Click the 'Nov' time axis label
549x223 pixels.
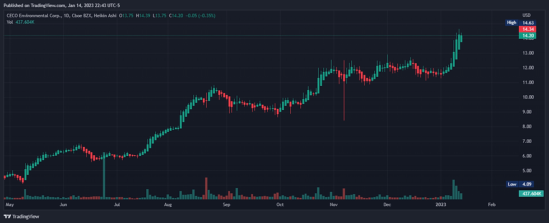(334, 205)
